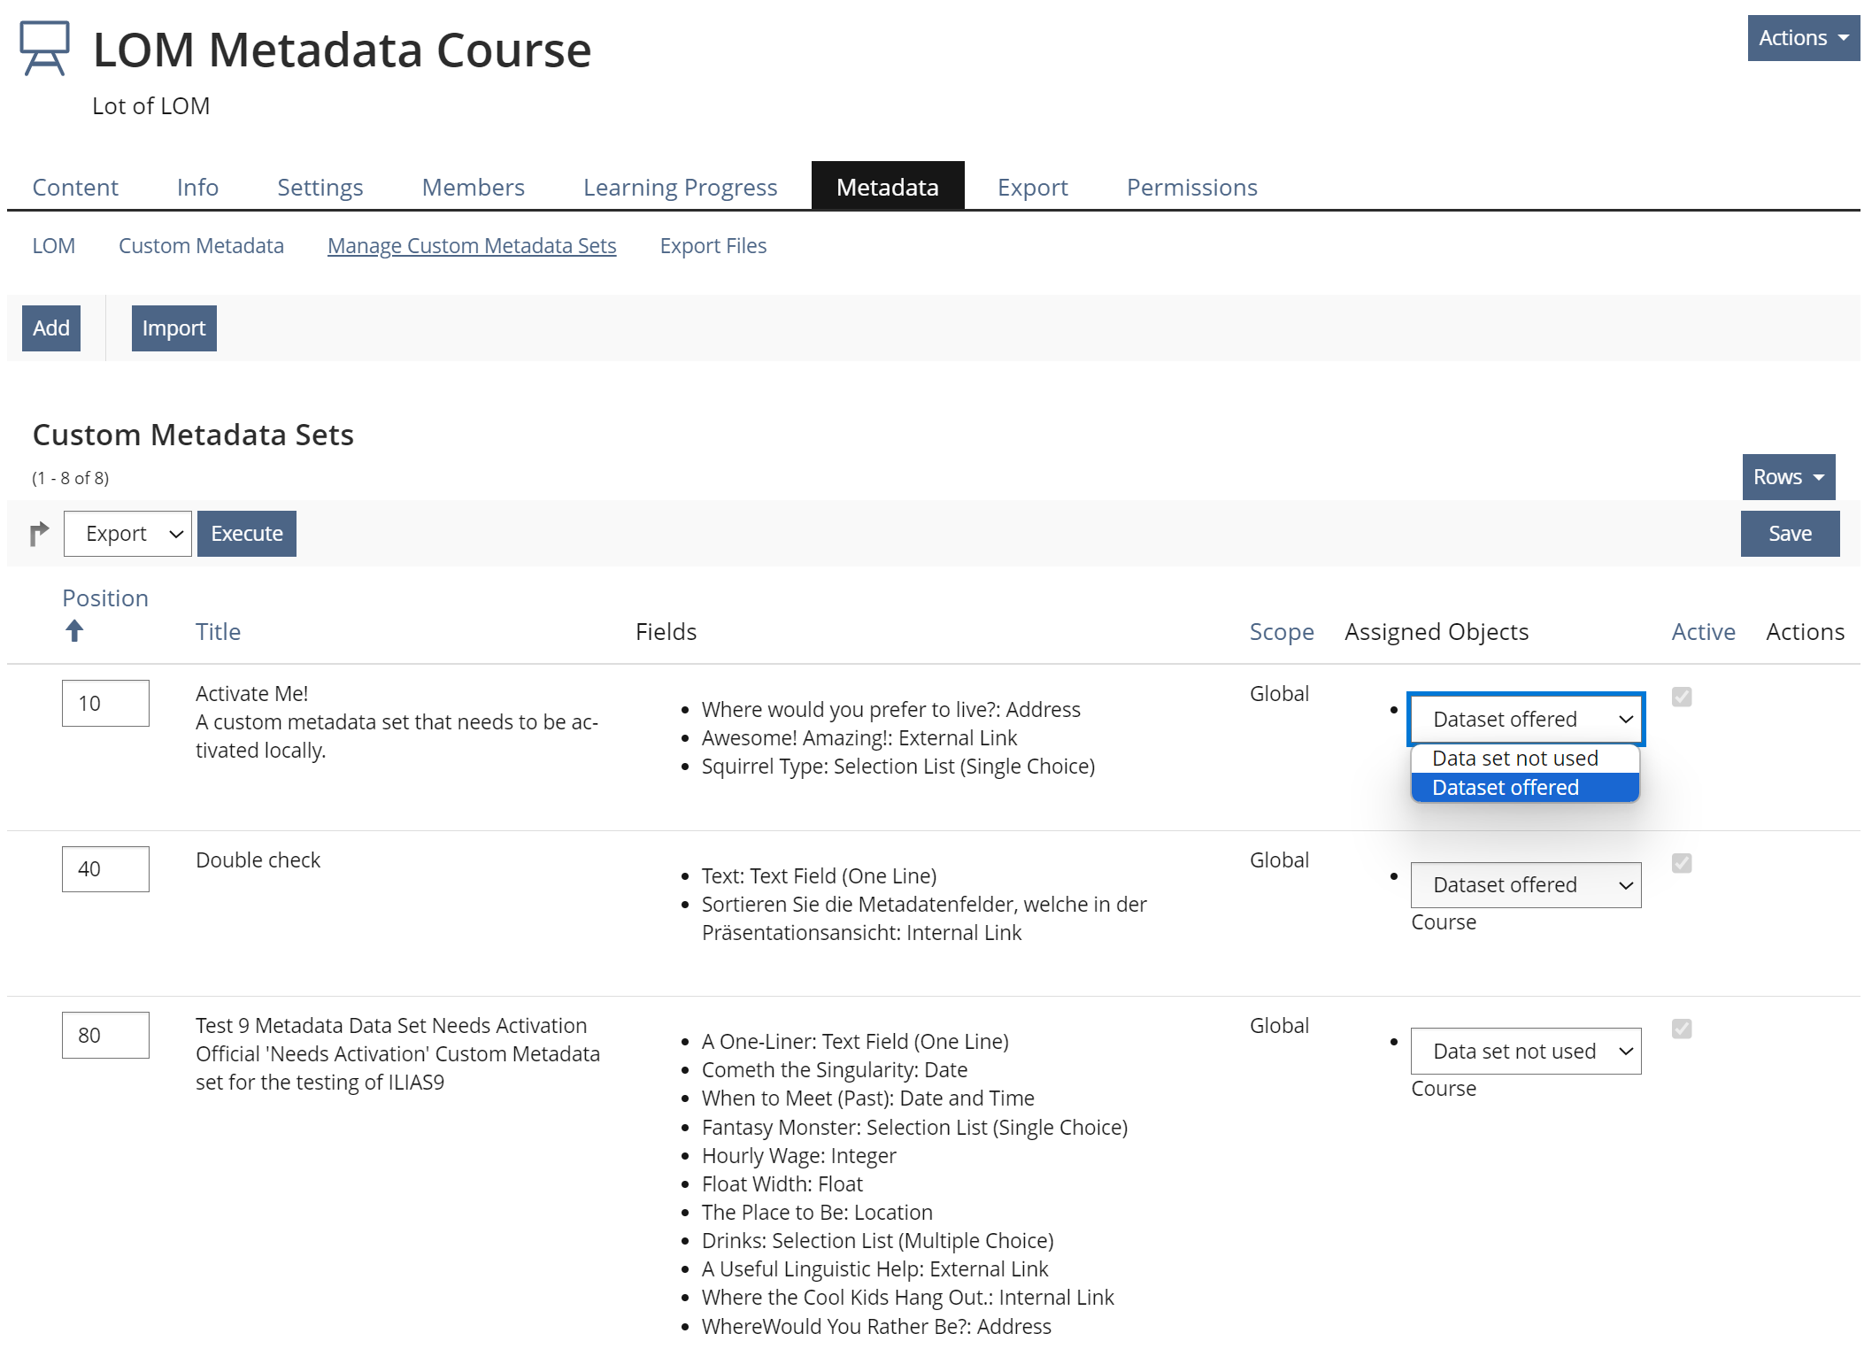This screenshot has height=1349, width=1872.
Task: Click position field containing 40
Action: pos(105,869)
